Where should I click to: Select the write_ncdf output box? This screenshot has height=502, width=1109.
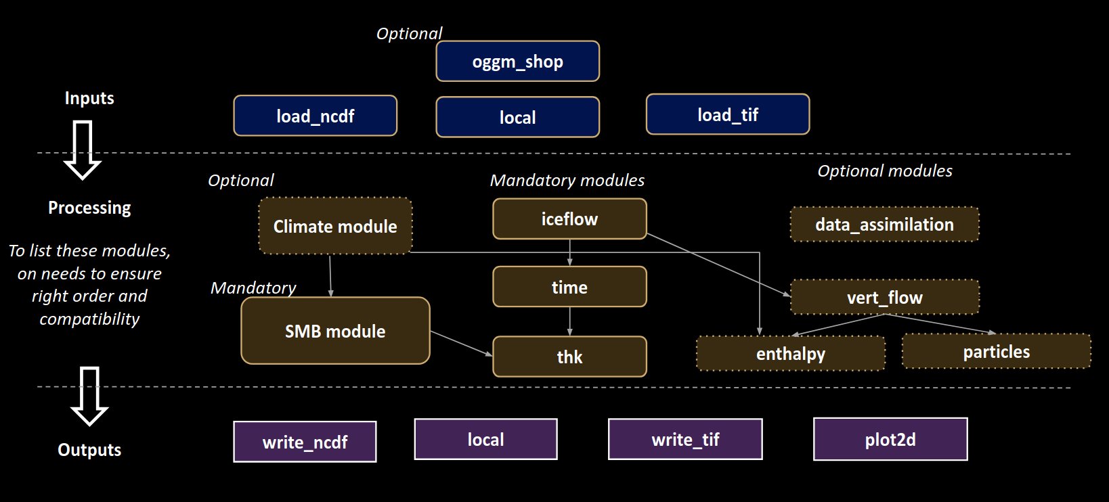coord(305,442)
